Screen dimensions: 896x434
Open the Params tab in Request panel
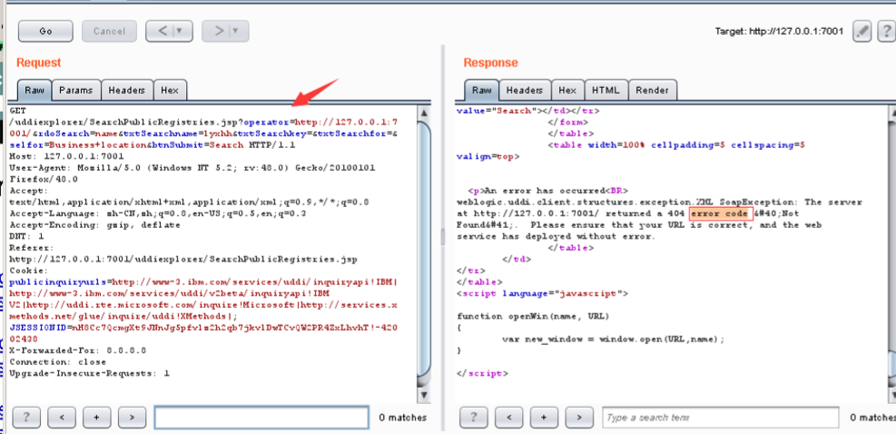[76, 91]
